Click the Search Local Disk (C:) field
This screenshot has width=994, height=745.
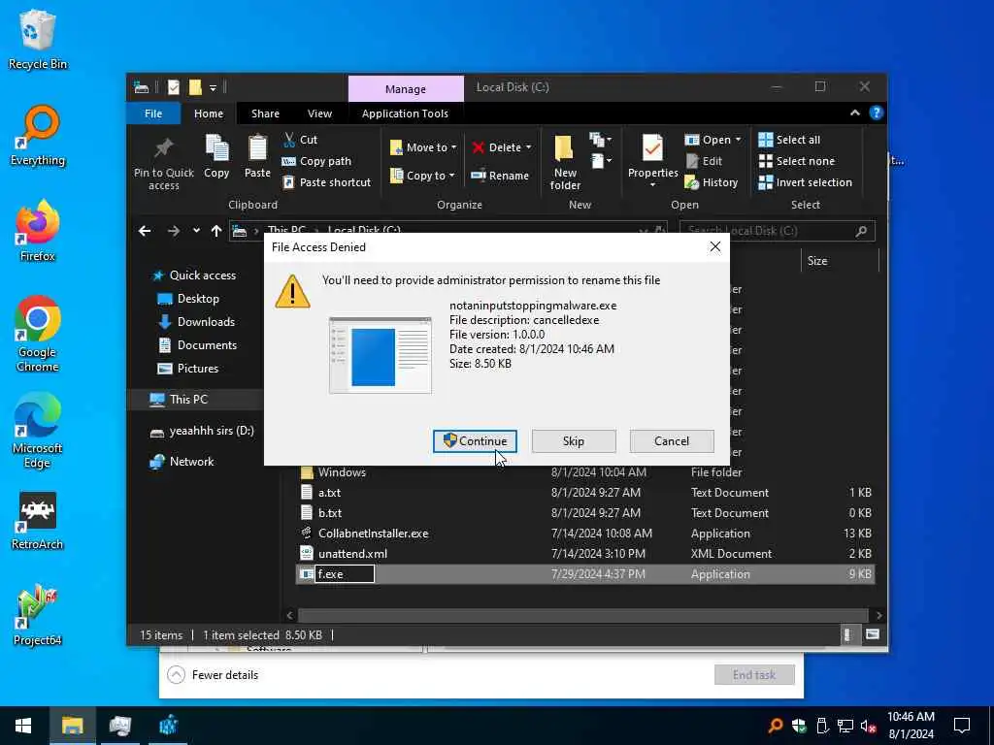(x=778, y=231)
